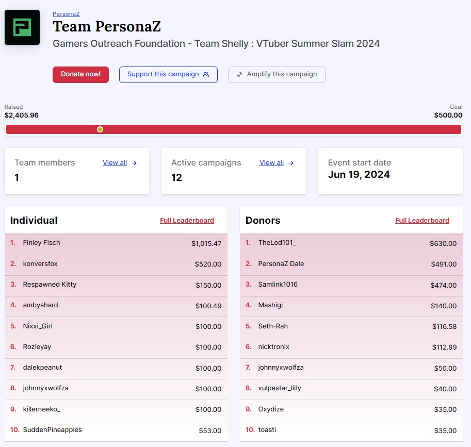Select ambyshard leaderboard row
The width and height of the screenshot is (471, 447).
(x=116, y=306)
